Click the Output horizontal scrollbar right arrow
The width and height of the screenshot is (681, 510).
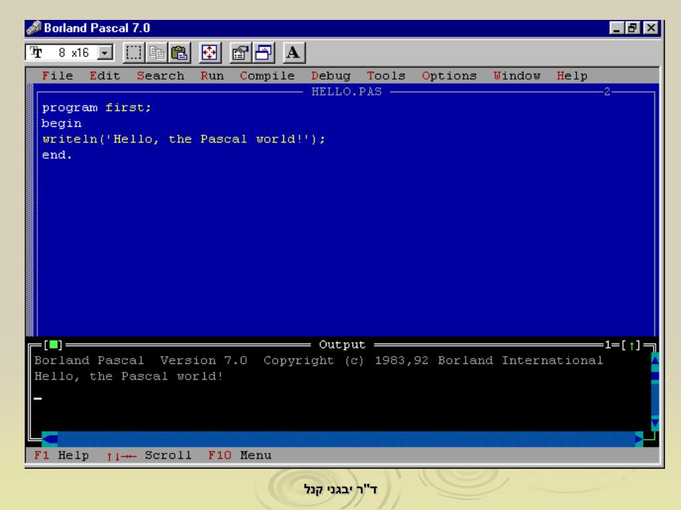pos(639,439)
